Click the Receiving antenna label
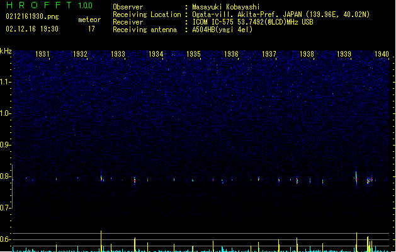Screen dimensions: 396x252 (145, 30)
